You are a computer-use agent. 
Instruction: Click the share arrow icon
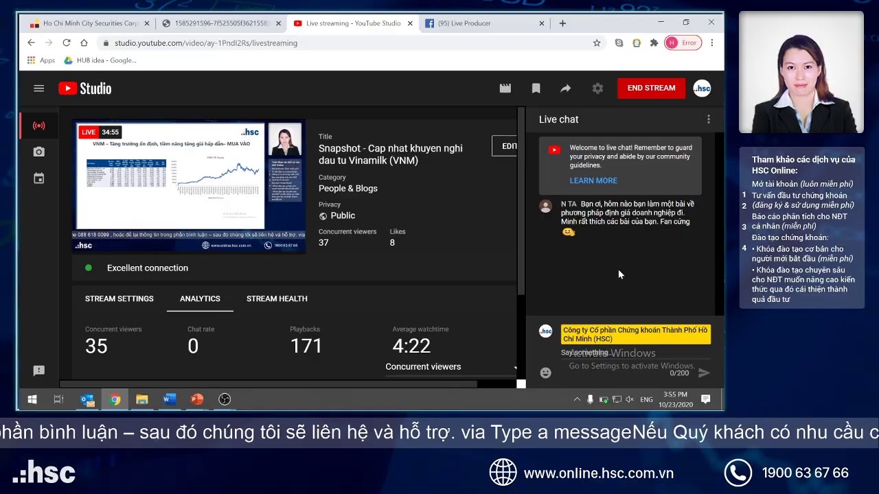(566, 89)
